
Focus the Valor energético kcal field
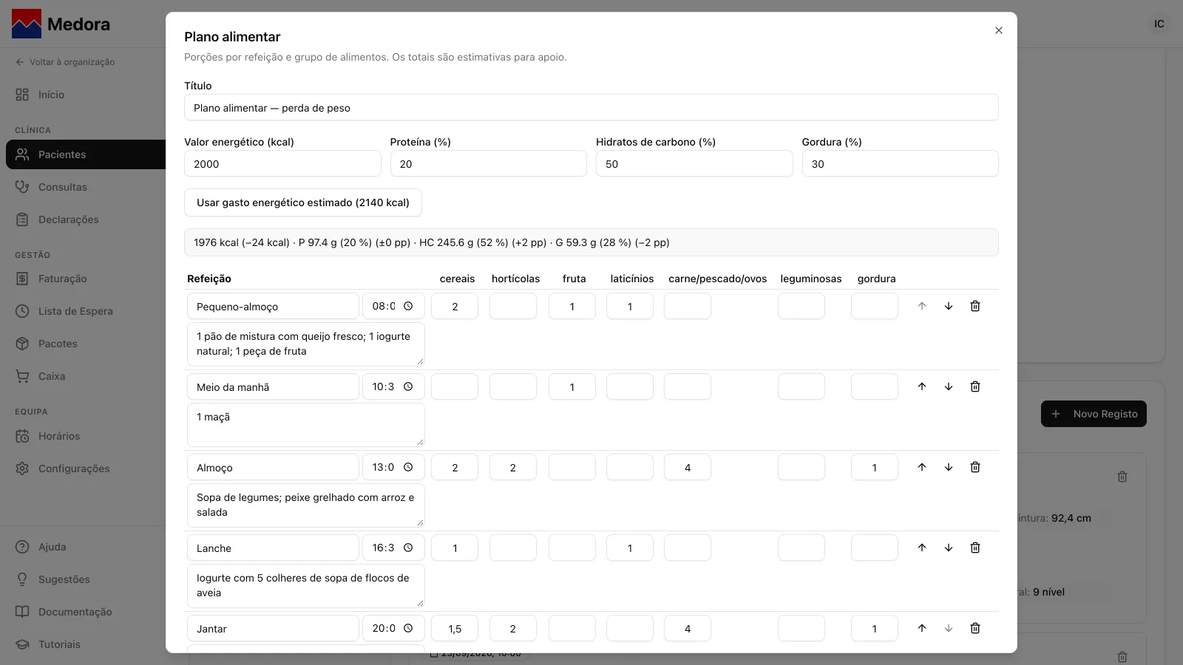(282, 164)
